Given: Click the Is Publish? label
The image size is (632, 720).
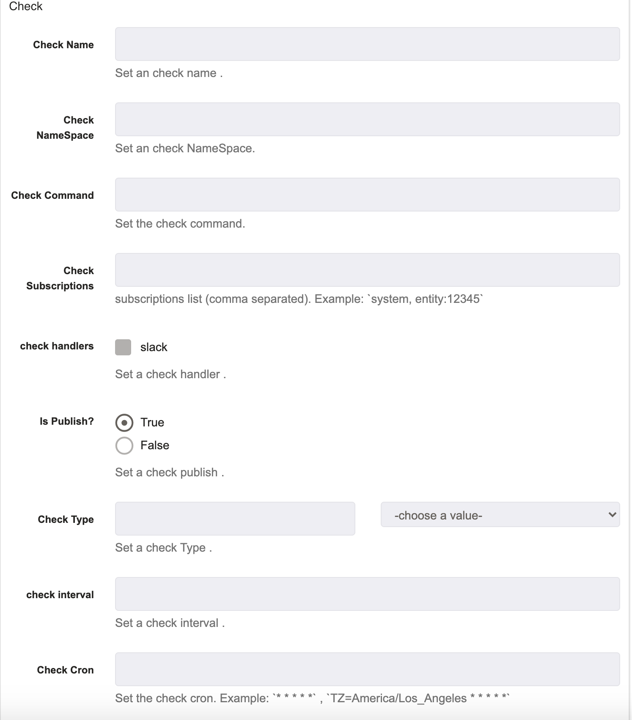Looking at the screenshot, I should [67, 421].
